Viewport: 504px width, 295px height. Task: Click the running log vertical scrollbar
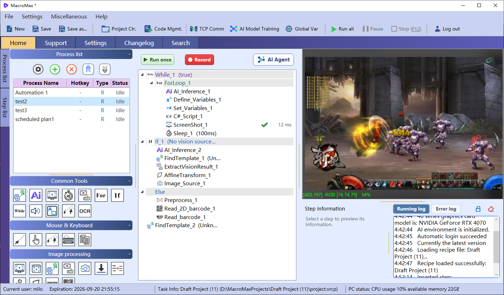point(496,247)
